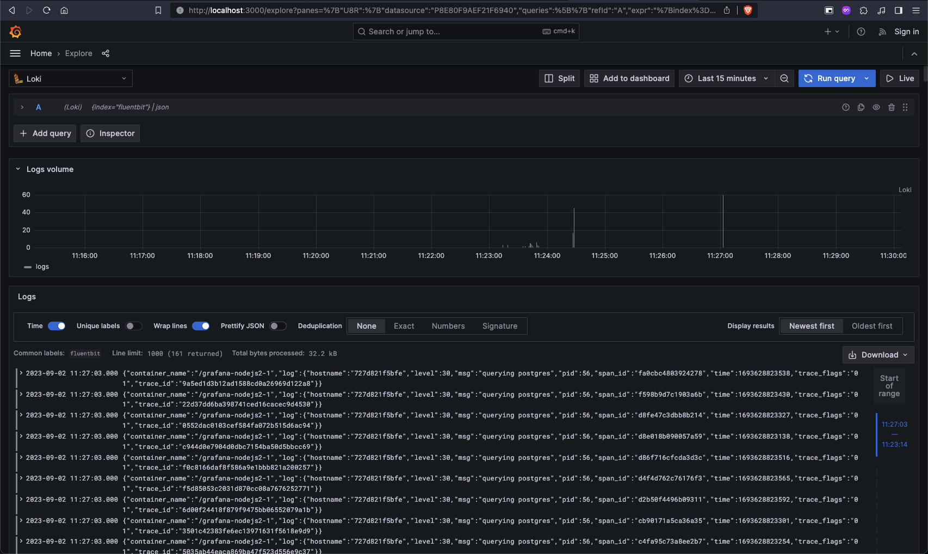Choose Newest first display order
The image size is (928, 554).
tap(812, 326)
